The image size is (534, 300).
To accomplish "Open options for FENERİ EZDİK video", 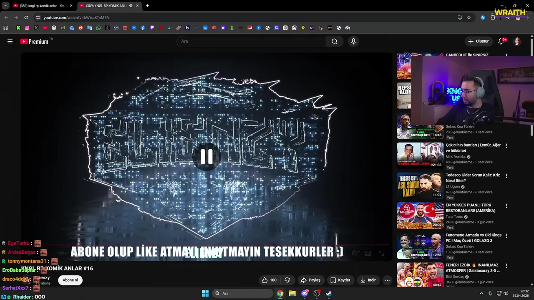I will [x=506, y=266].
